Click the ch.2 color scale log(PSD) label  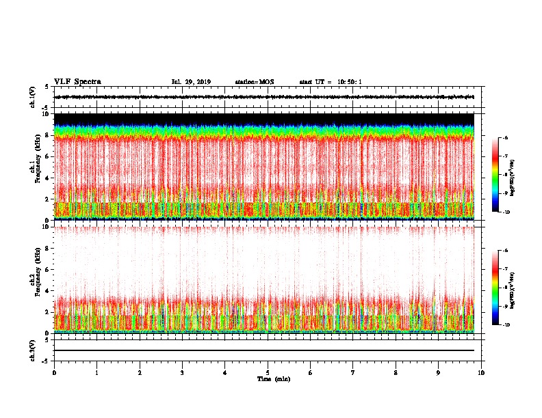[513, 290]
